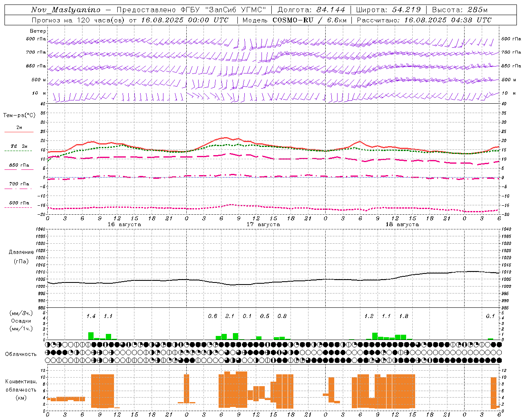Image resolution: width=523 pixels, height=418 pixels.
Task: Click the Ветер wind section label
Action: point(38,31)
